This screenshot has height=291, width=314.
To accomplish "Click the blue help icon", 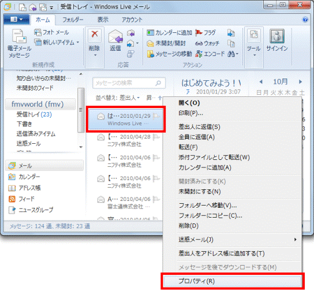I will pyautogui.click(x=305, y=20).
